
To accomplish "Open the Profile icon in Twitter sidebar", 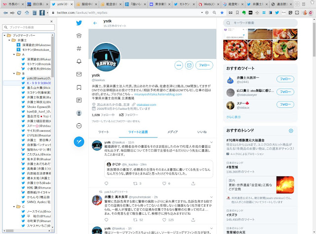I will [79, 113].
